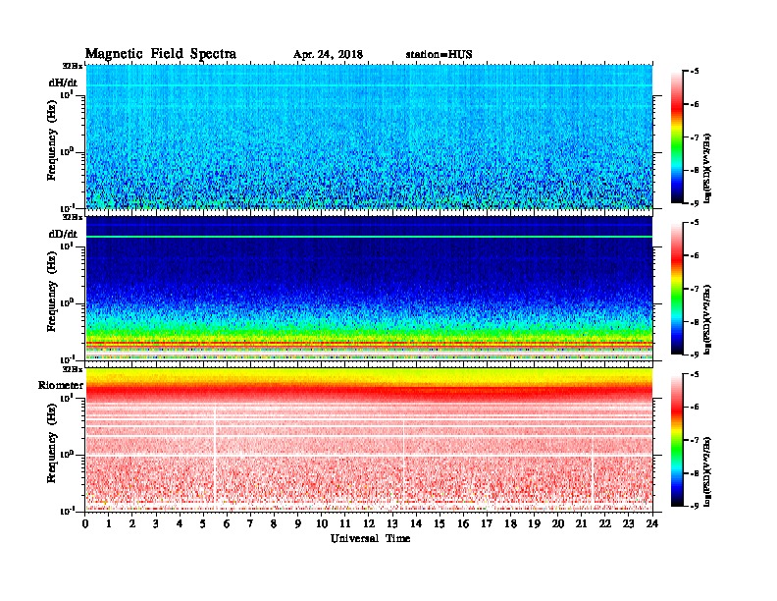
Task: Click the "station=HUS" label
Action: pyautogui.click(x=440, y=55)
